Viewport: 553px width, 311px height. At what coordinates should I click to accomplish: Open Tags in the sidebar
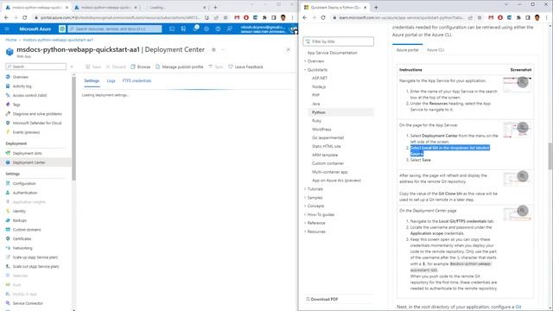tap(16, 105)
